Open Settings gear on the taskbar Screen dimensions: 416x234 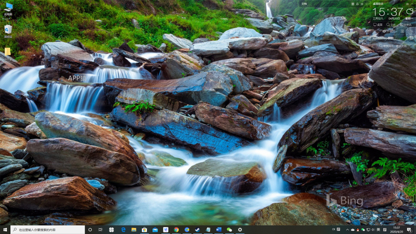[x=240, y=230]
